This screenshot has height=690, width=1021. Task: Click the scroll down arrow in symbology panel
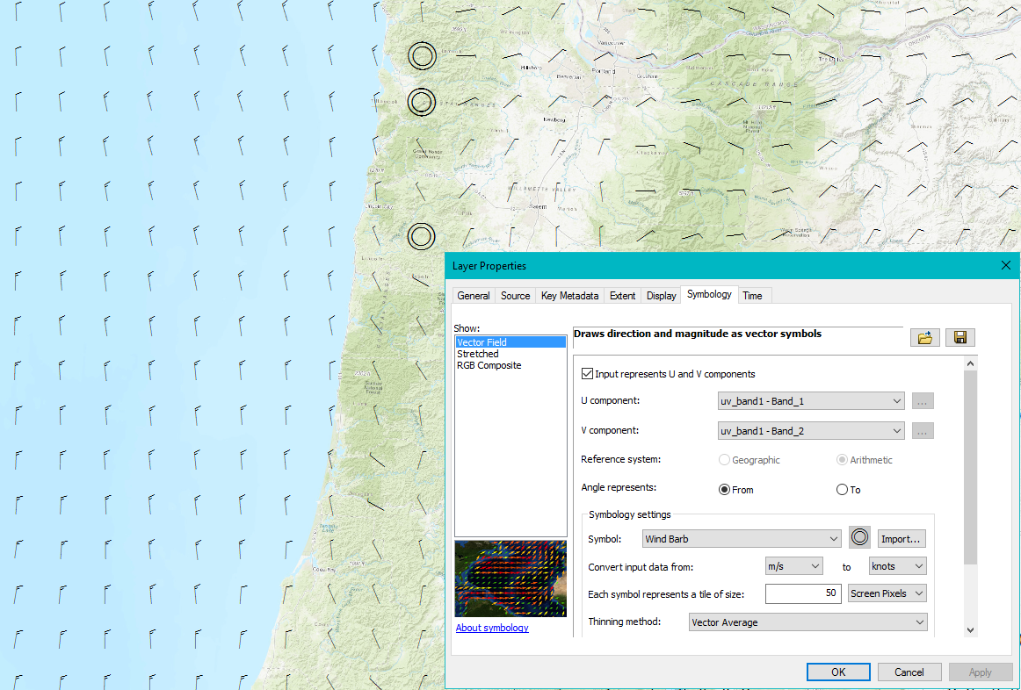tap(970, 629)
